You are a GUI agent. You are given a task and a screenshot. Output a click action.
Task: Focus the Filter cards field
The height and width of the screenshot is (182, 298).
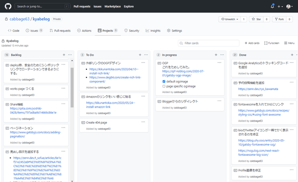click(209, 43)
